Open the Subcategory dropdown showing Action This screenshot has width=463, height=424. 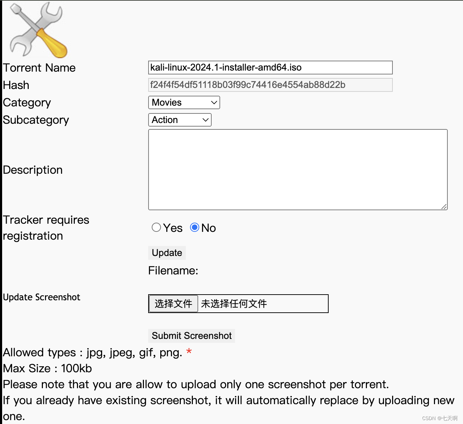coord(180,120)
